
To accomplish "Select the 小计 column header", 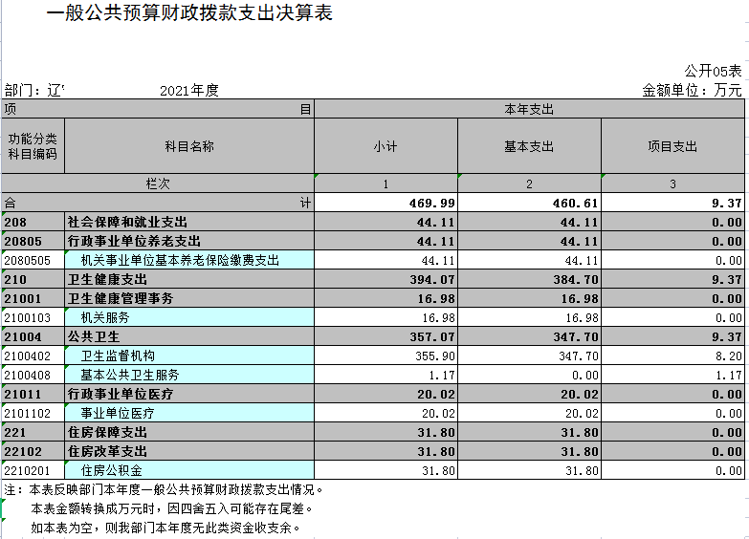I will click(x=386, y=146).
